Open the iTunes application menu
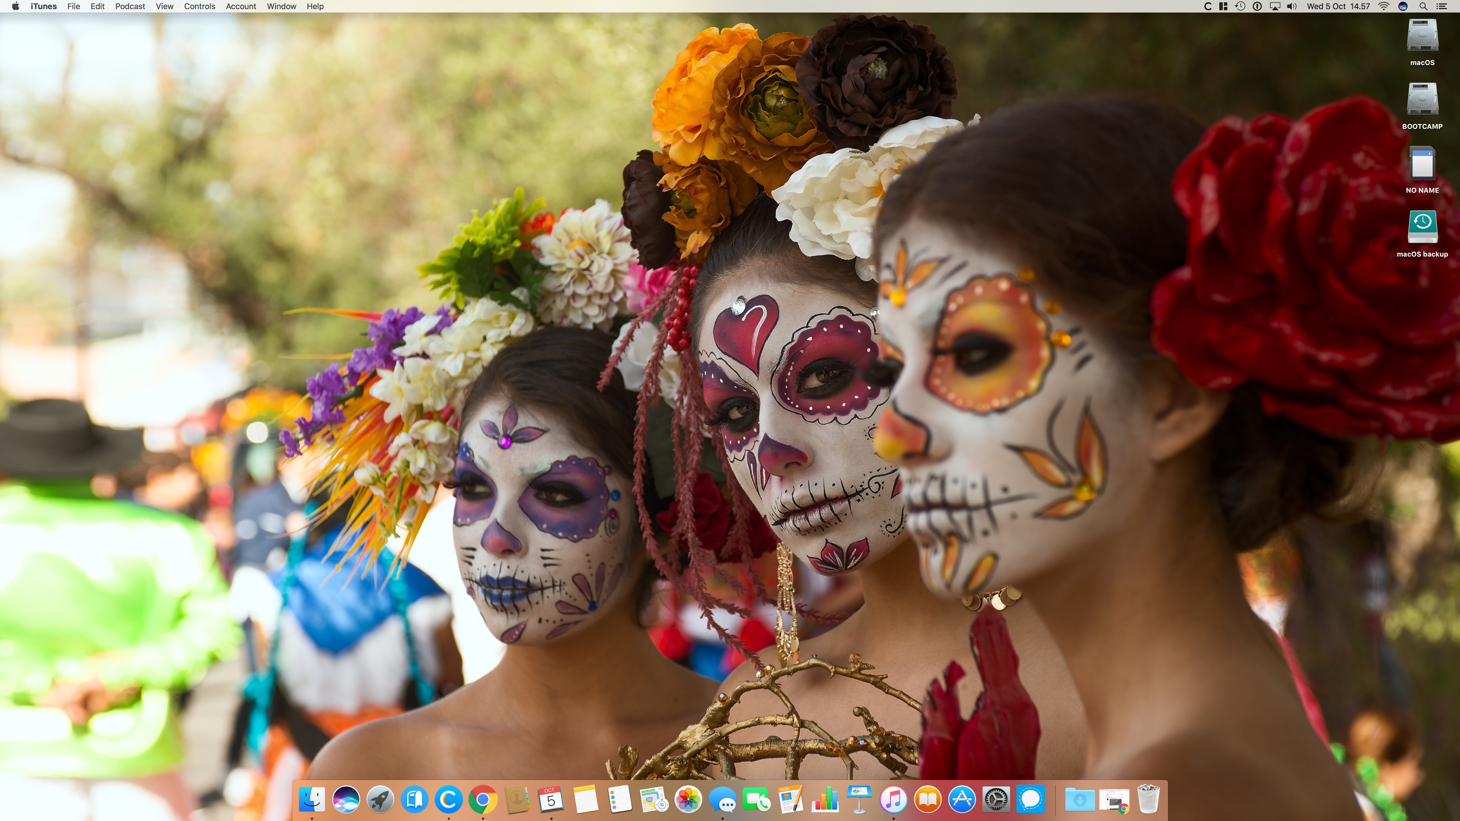The image size is (1460, 821). pos(44,6)
